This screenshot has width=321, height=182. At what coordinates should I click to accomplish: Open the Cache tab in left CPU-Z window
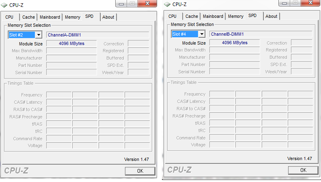[28, 17]
